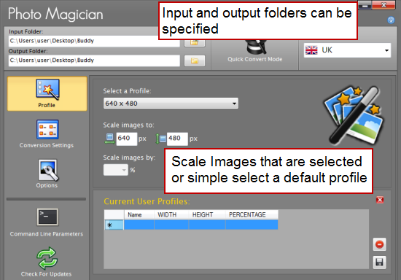Activate Quick Convert Mode

click(255, 51)
